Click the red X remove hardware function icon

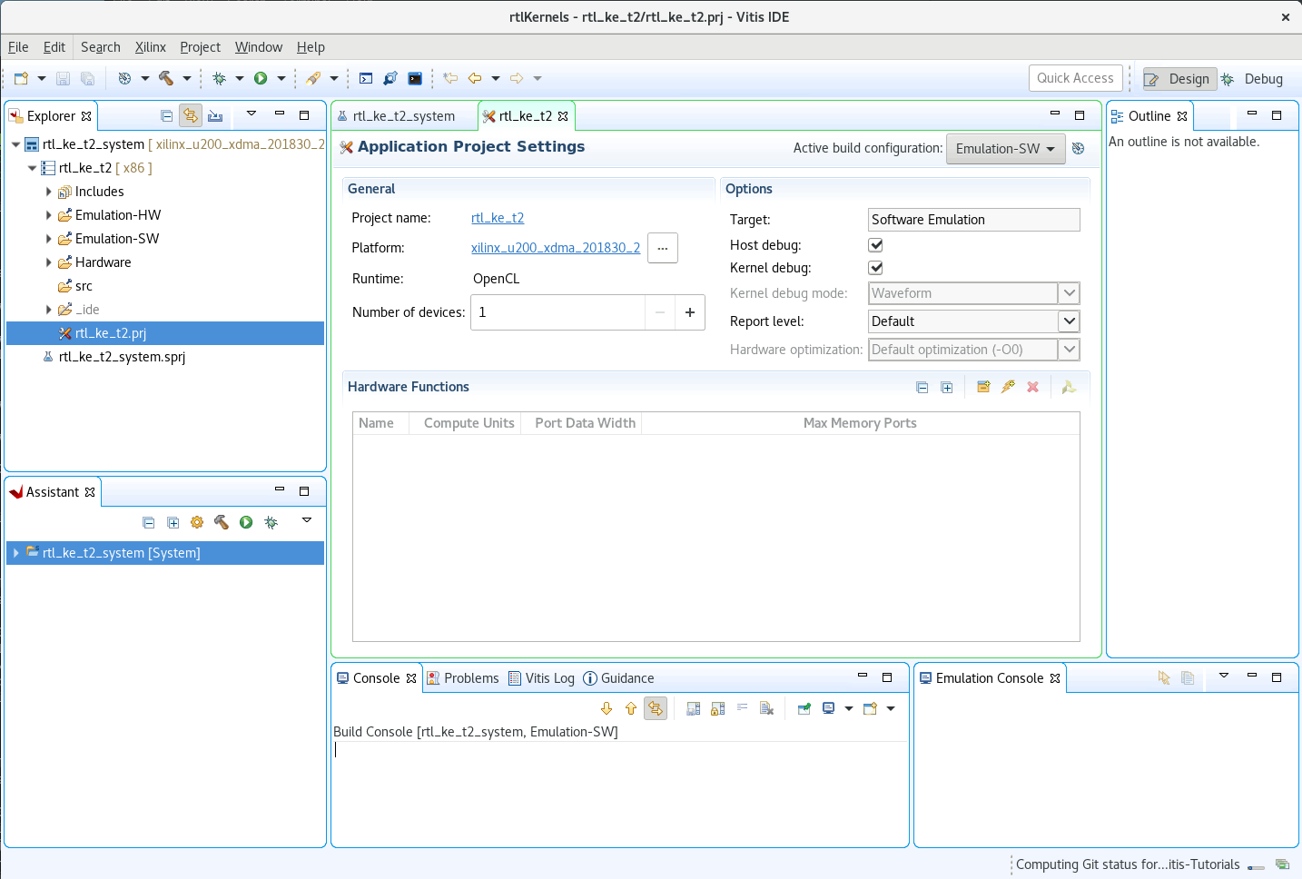[1032, 387]
